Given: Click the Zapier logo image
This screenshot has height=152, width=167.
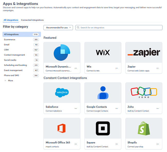Looking at the screenshot, I should point(144,52).
